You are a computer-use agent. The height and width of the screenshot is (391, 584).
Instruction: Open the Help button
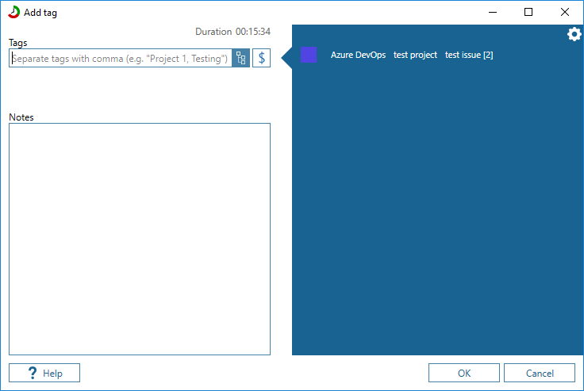44,373
